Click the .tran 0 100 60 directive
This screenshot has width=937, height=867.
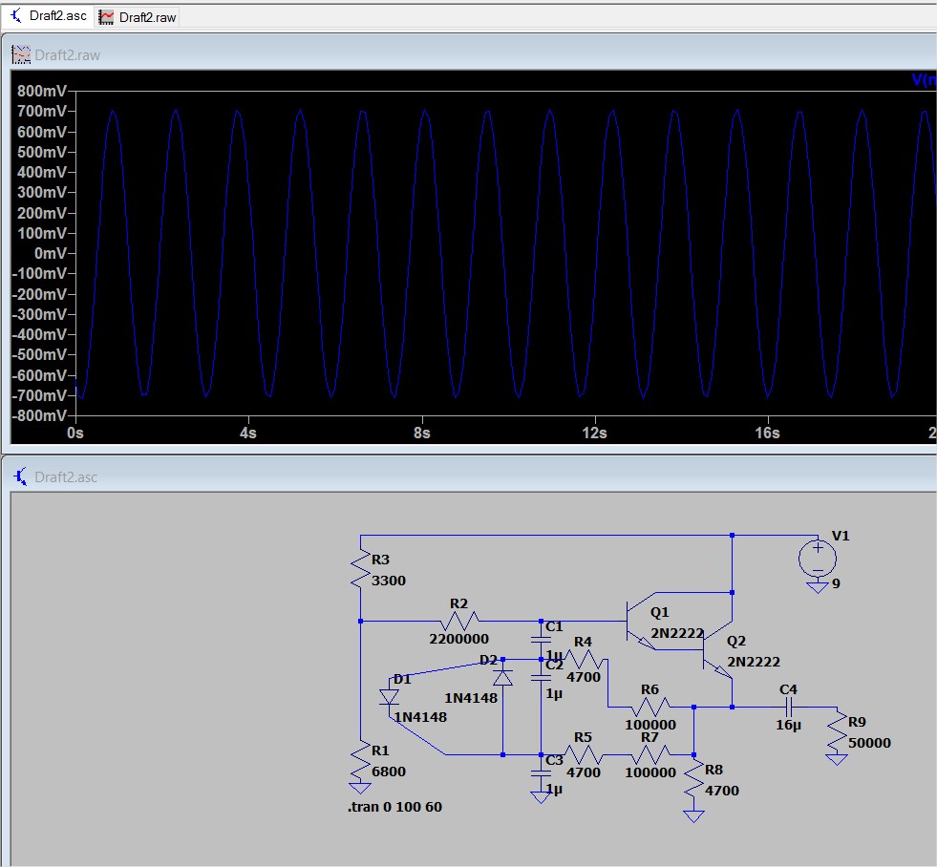(x=395, y=807)
